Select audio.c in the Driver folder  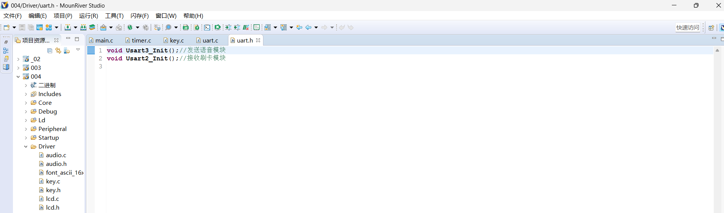coord(56,155)
